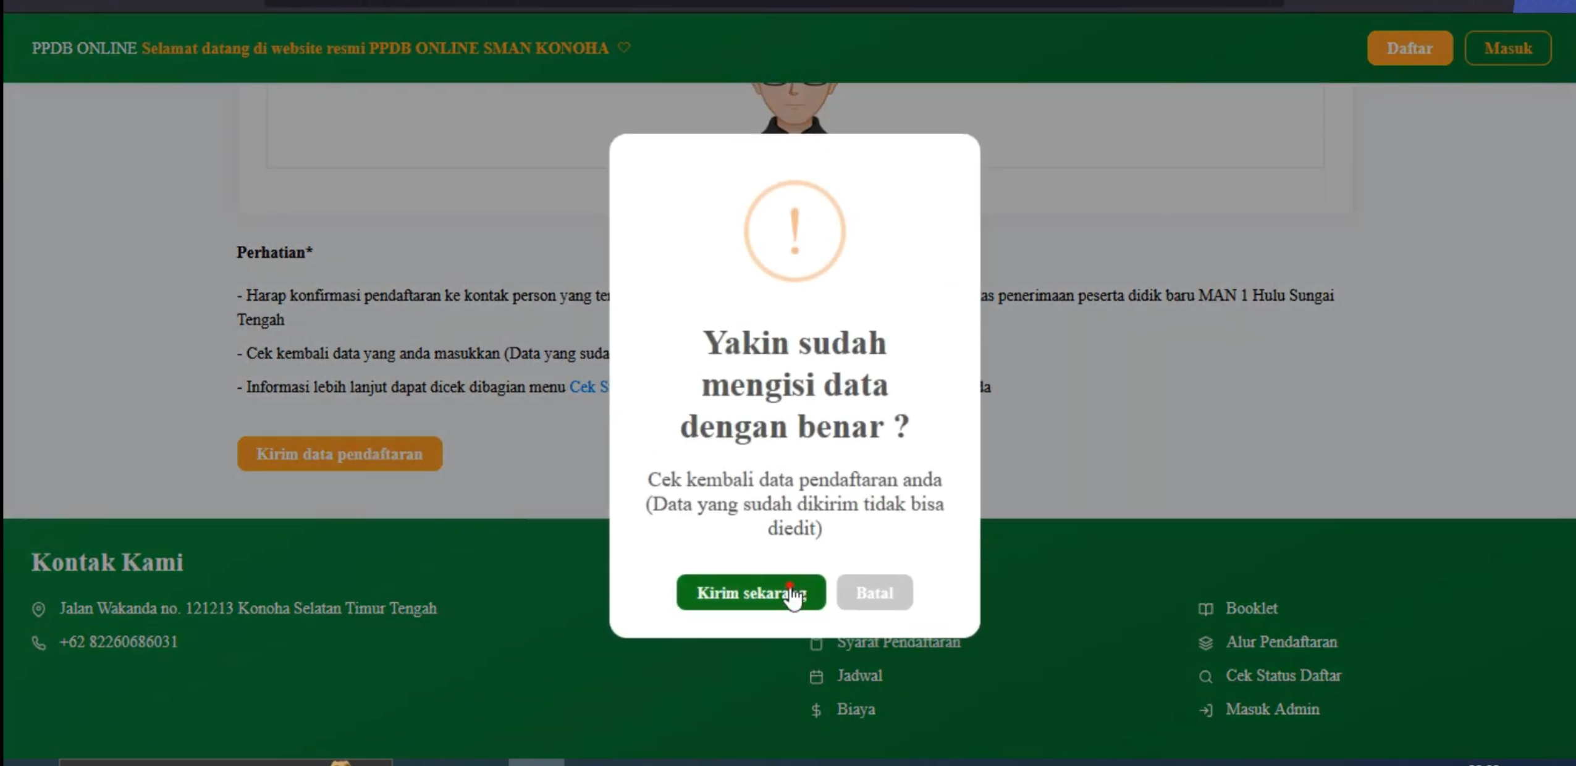Click the phone icon beside number
1576x766 pixels.
click(38, 643)
